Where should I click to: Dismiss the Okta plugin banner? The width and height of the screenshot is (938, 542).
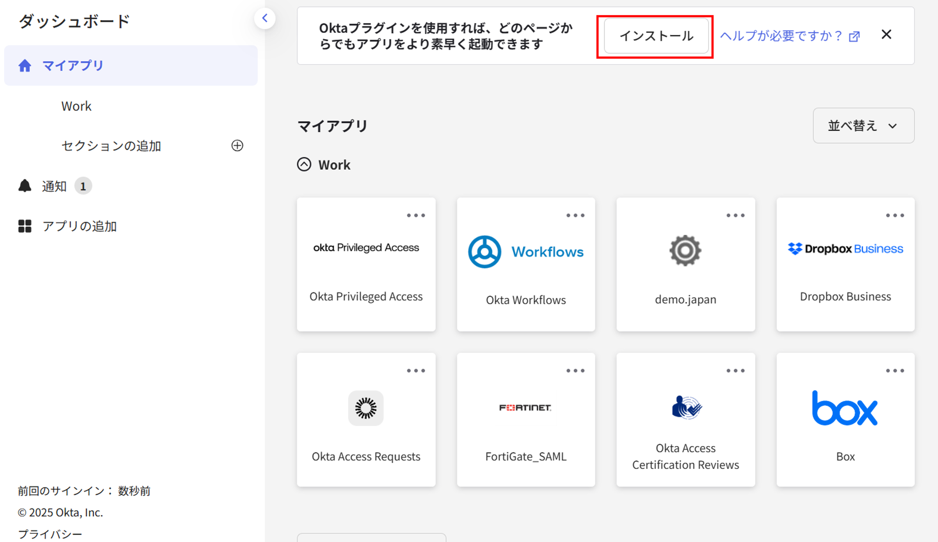click(x=886, y=35)
